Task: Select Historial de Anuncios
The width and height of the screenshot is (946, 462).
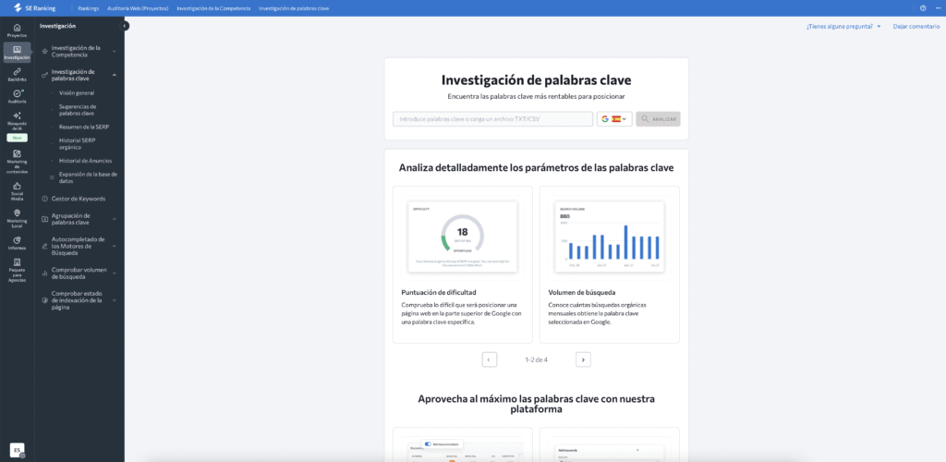Action: (x=86, y=161)
